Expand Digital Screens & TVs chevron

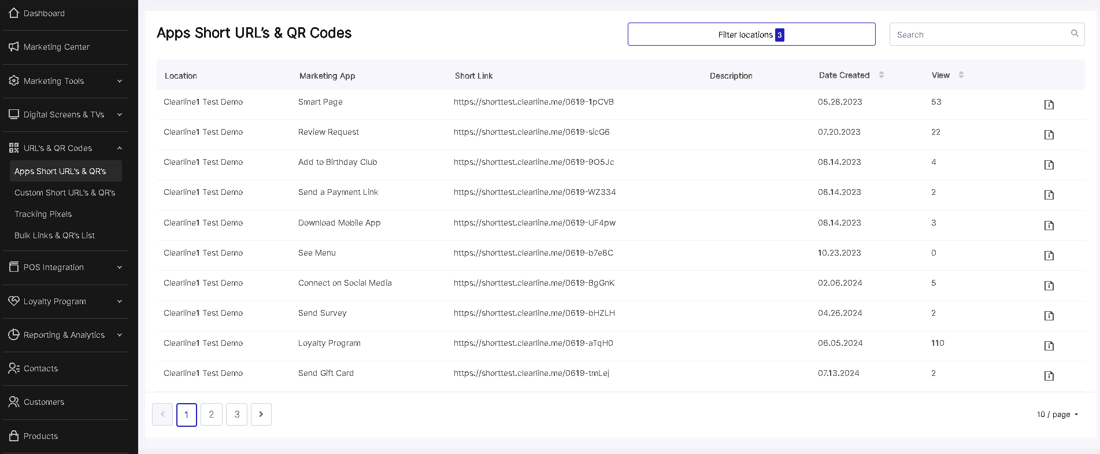(120, 115)
